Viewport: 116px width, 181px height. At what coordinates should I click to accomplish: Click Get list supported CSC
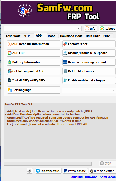[34, 71]
